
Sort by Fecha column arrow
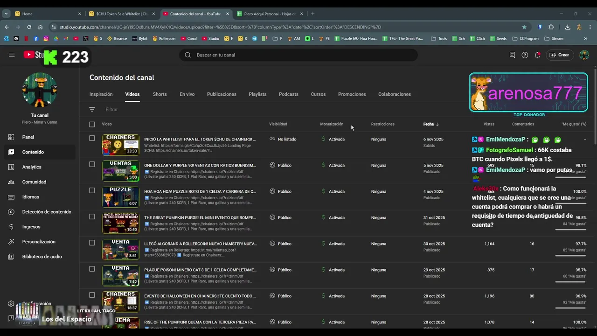point(437,124)
